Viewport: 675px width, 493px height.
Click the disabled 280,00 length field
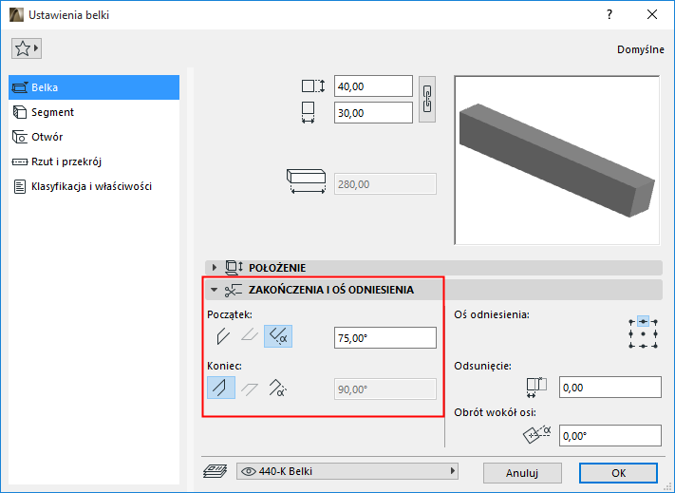tap(385, 184)
